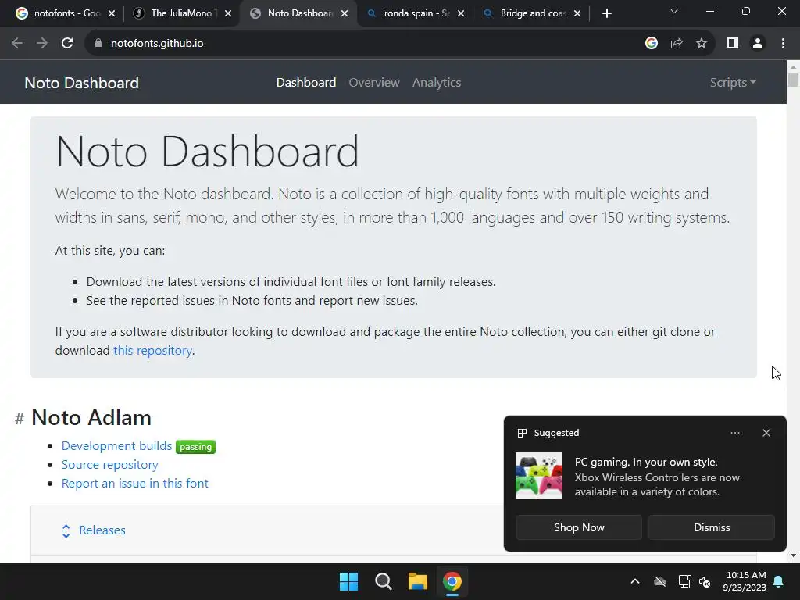
Task: Open the Chrome three-dot menu
Action: 783,44
